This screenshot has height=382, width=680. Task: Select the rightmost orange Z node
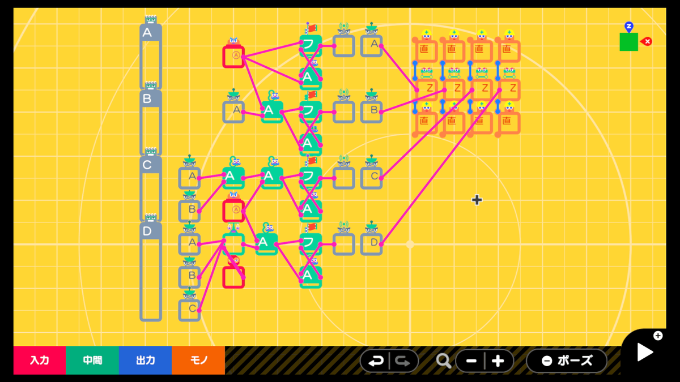point(509,89)
